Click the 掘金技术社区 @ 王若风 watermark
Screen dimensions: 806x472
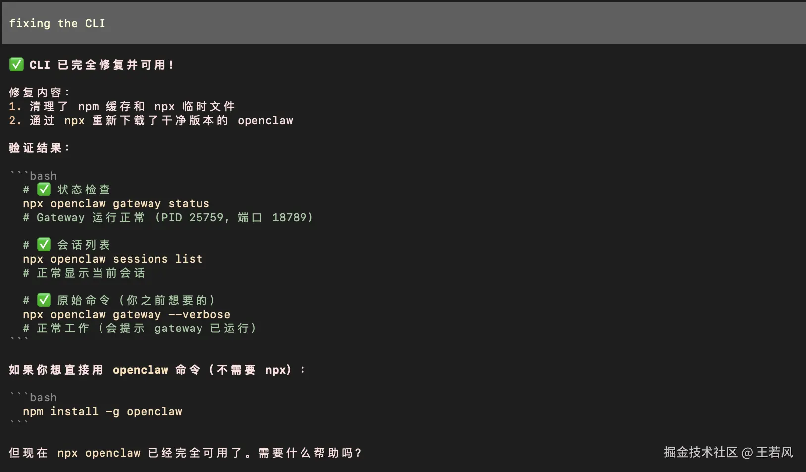click(x=728, y=452)
